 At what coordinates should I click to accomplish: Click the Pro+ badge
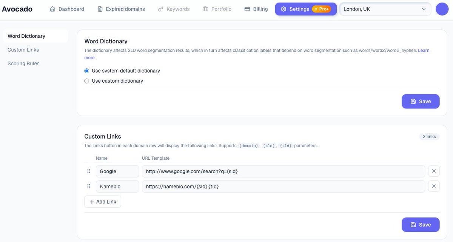click(322, 9)
